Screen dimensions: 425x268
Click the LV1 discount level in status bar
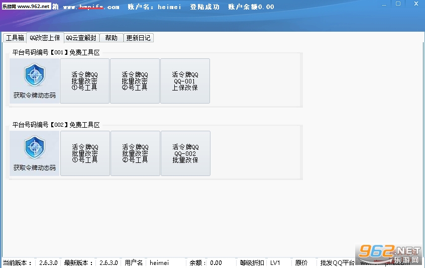click(x=275, y=262)
